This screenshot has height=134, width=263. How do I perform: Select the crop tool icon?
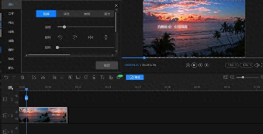click(54, 77)
